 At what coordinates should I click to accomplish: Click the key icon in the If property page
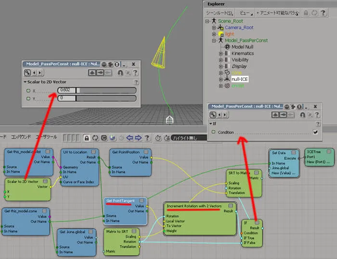pos(213,115)
